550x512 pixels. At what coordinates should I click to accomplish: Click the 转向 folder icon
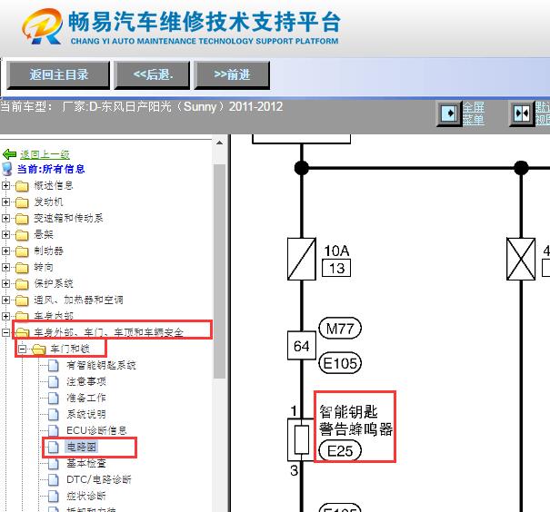[22, 268]
